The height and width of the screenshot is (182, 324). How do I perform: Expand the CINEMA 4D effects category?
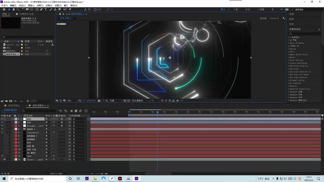(x=289, y=46)
